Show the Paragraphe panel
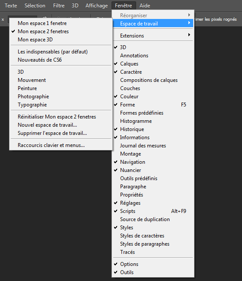Screen dimensions: 242x281 pos(153,186)
